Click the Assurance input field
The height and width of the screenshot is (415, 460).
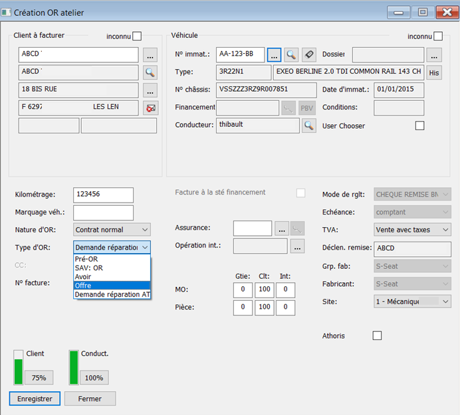(x=253, y=228)
